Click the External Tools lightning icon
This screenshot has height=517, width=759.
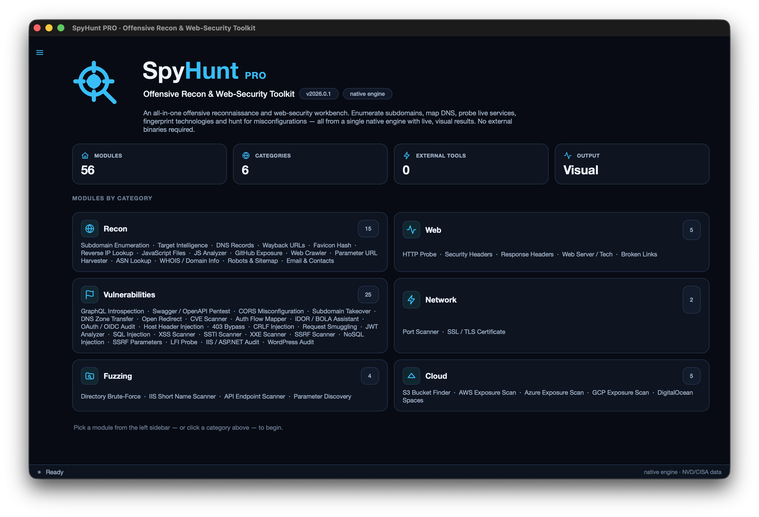[407, 156]
